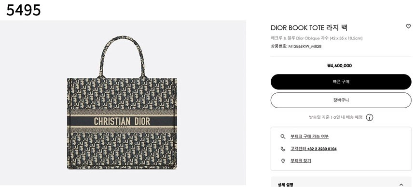Click the DIOR BOOK TOTE 라지 백 title
This screenshot has width=415, height=187.
click(309, 27)
